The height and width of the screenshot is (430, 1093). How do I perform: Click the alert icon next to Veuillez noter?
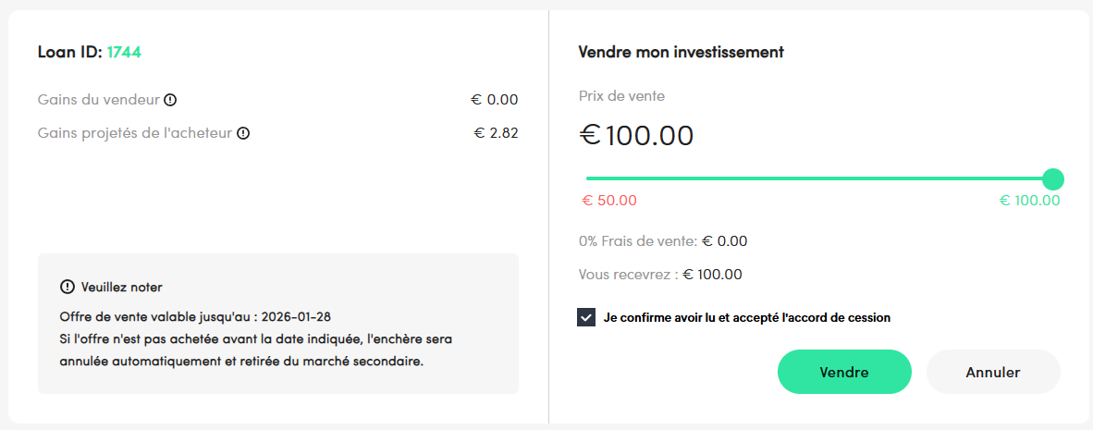coord(67,287)
